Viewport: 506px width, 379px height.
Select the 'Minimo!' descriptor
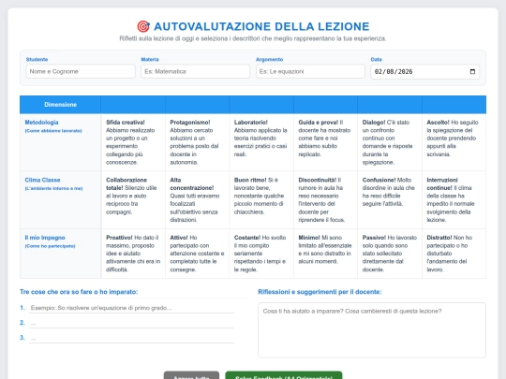click(x=325, y=254)
